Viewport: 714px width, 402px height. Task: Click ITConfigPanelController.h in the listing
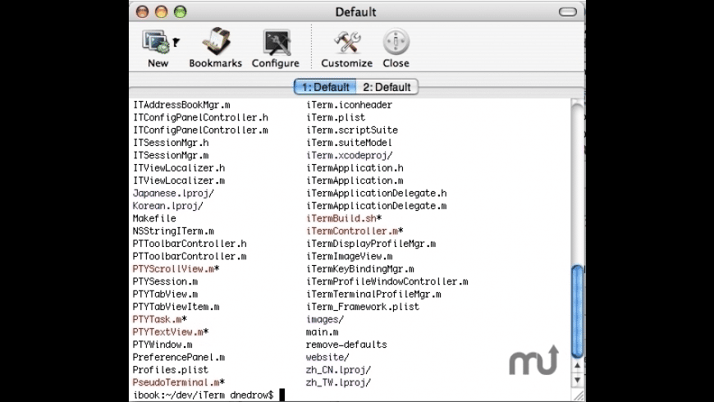coord(200,118)
